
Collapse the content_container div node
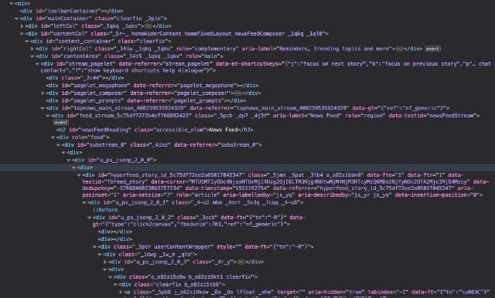[x=27, y=41]
